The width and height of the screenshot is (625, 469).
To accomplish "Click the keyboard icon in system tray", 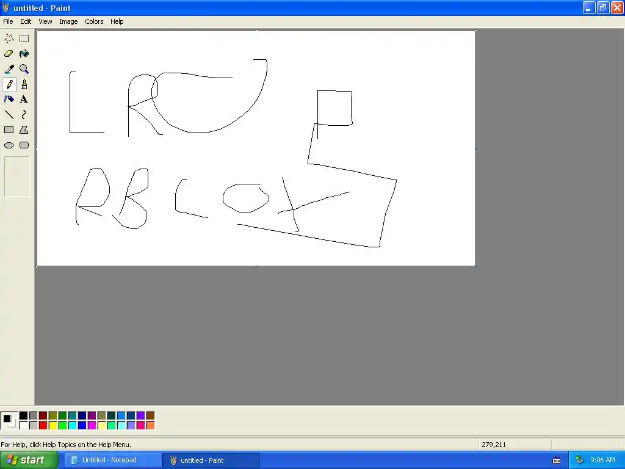I will click(557, 460).
